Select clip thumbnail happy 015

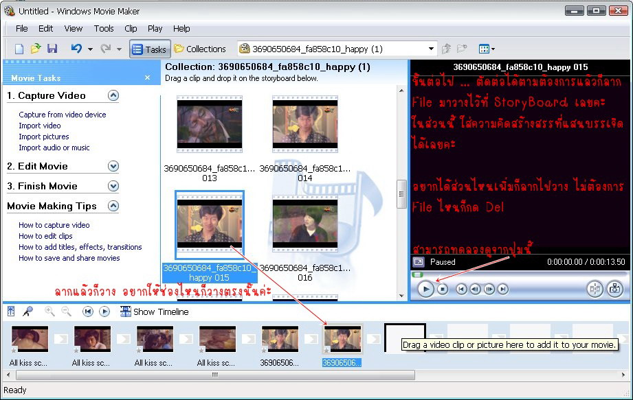pyautogui.click(x=210, y=224)
